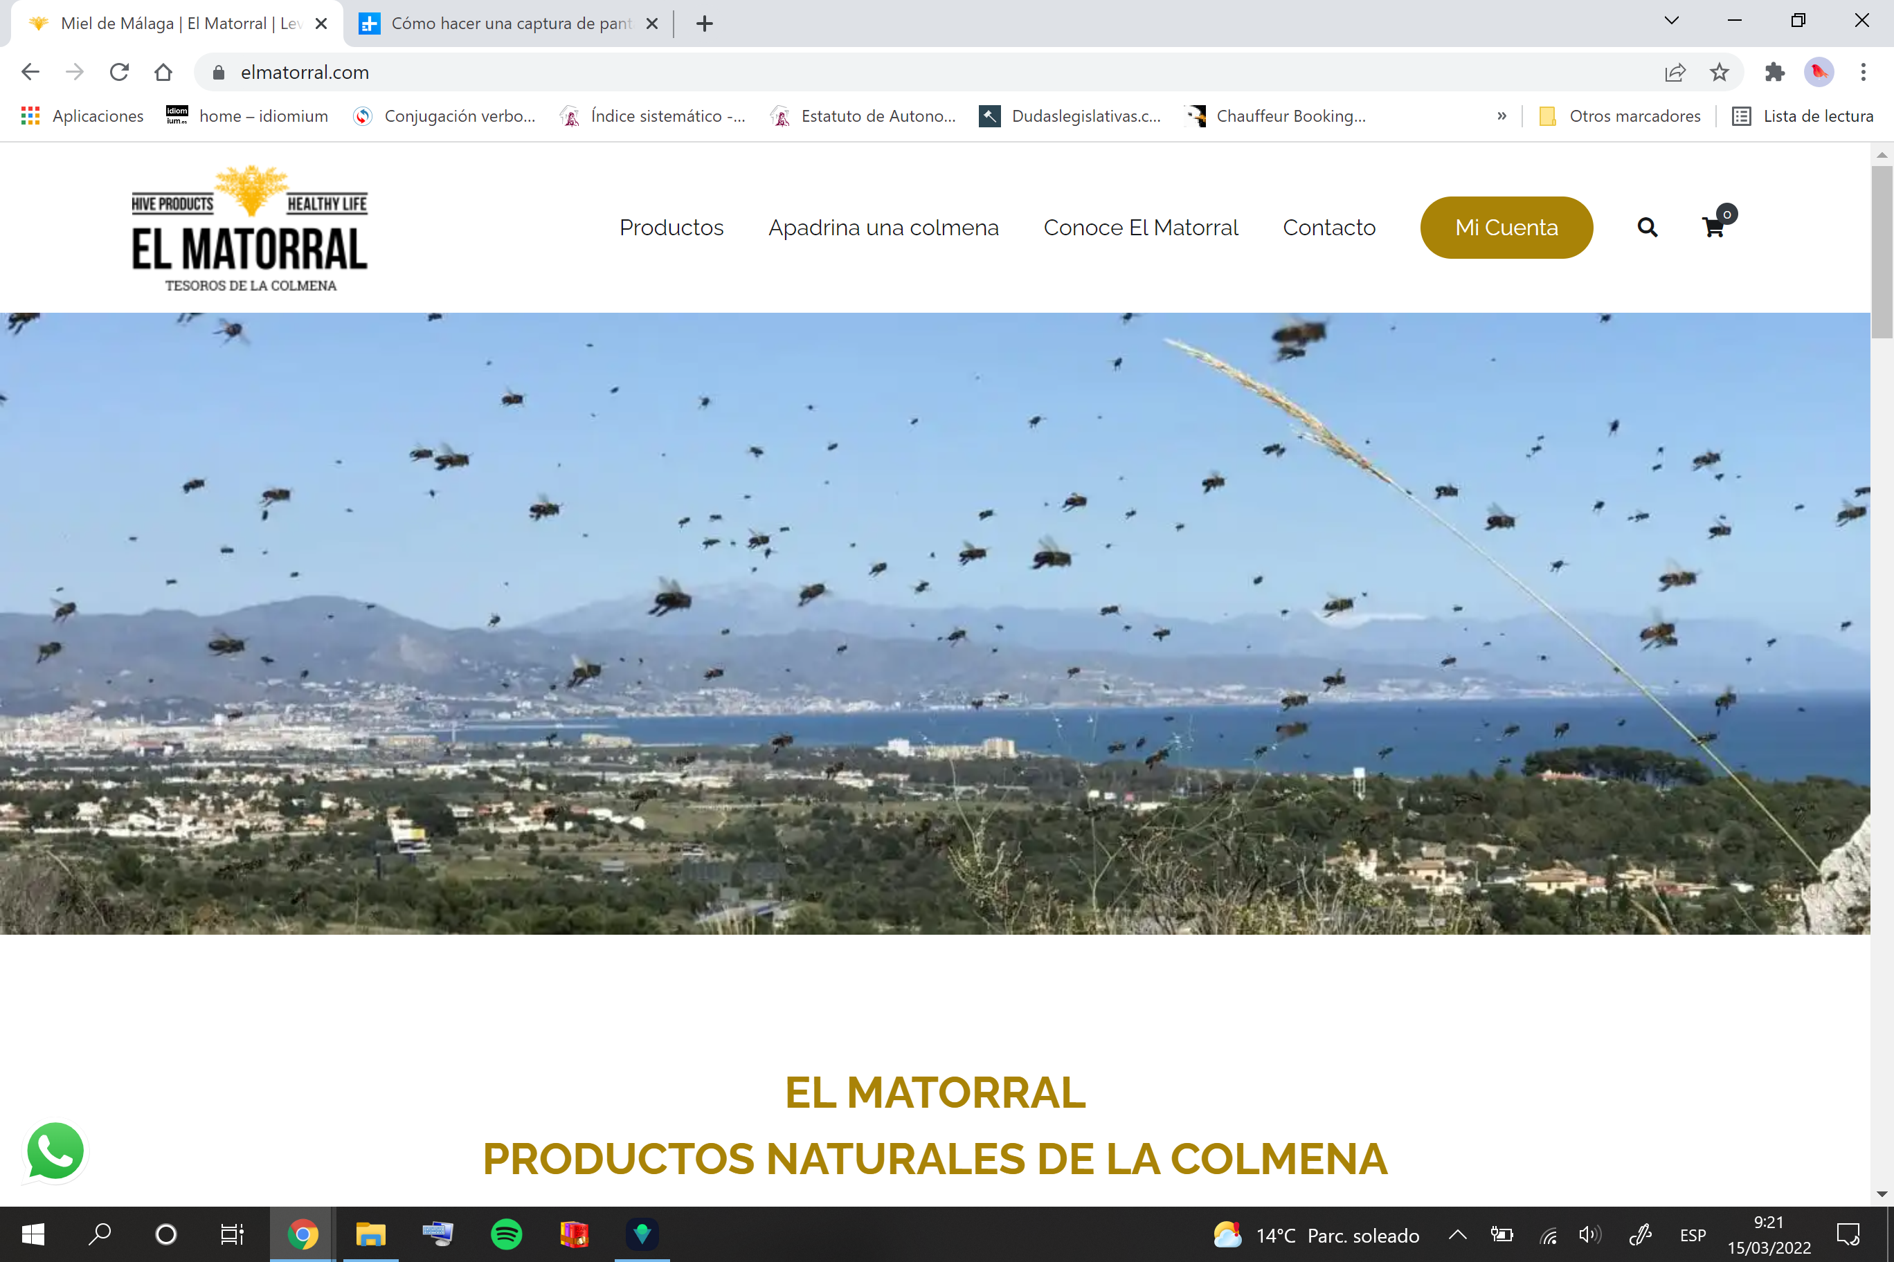The height and width of the screenshot is (1262, 1894).
Task: Click the scrollbar up arrow
Action: (x=1882, y=154)
